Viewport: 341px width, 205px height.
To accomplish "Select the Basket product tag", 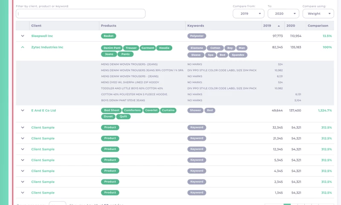I will [109, 36].
